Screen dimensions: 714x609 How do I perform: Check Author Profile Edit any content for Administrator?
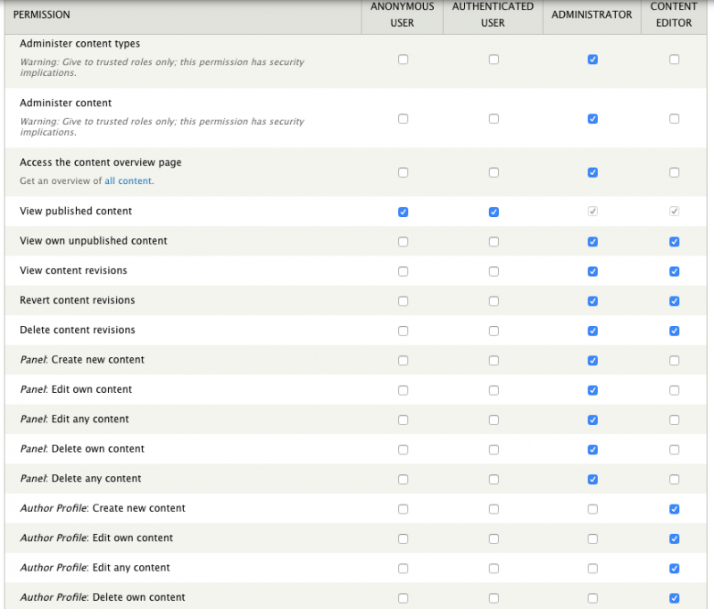(593, 569)
